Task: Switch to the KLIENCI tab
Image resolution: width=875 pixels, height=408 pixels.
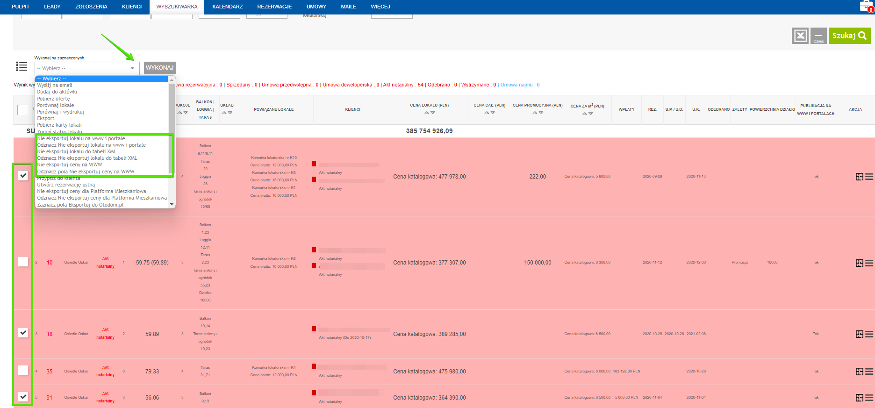Action: [x=132, y=7]
